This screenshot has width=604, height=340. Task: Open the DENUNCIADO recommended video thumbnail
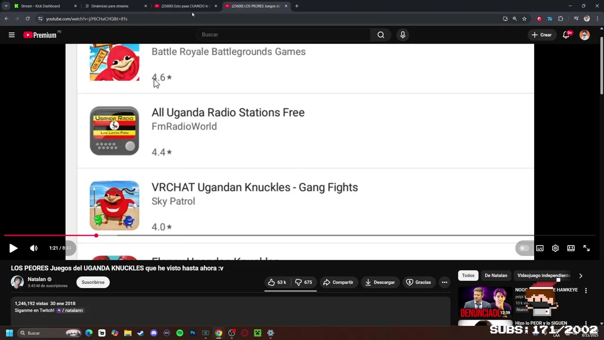click(x=485, y=302)
